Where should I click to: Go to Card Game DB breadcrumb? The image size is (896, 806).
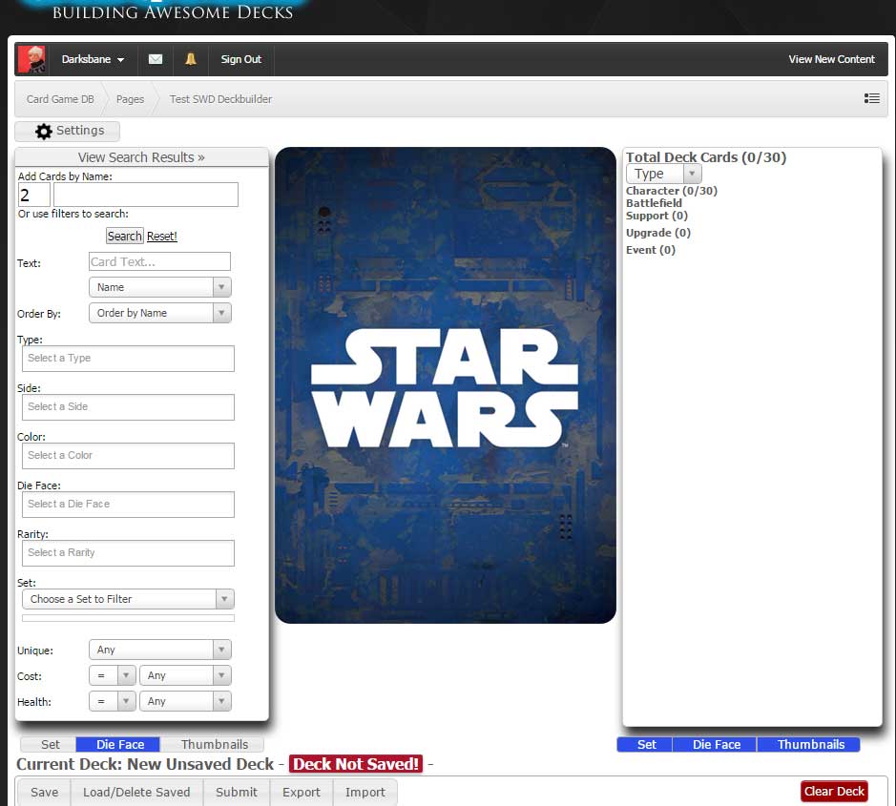coord(60,99)
